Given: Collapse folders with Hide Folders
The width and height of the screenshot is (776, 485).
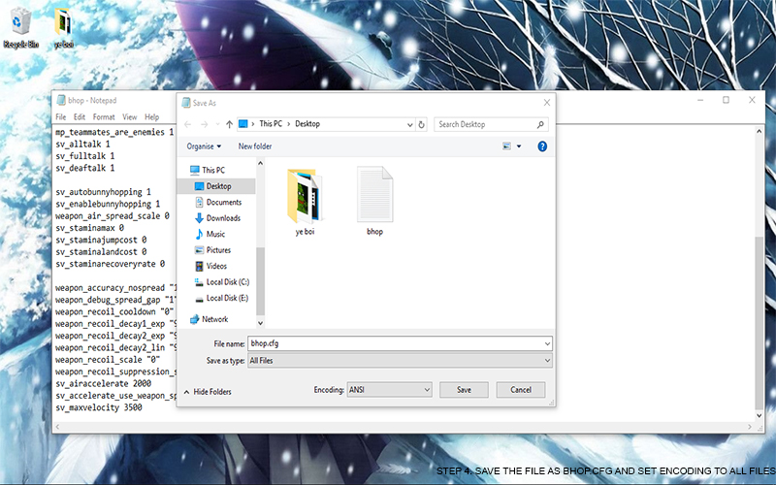Looking at the screenshot, I should coord(207,392).
